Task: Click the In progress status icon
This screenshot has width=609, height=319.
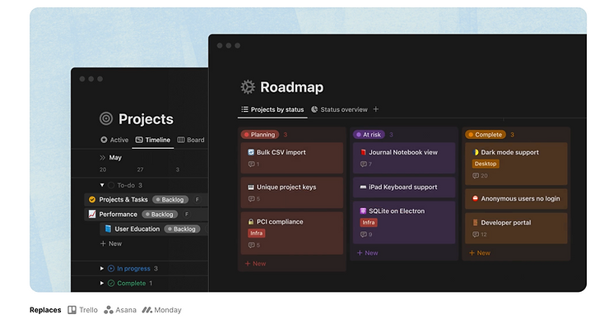Action: click(111, 268)
